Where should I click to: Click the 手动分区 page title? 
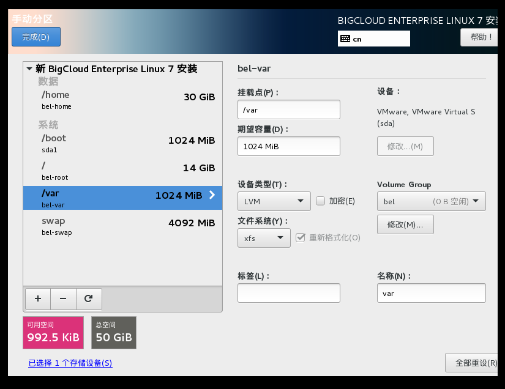coord(32,19)
